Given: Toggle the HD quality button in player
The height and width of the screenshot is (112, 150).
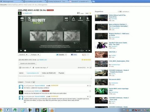Looking at the screenshot, I should (66, 19).
